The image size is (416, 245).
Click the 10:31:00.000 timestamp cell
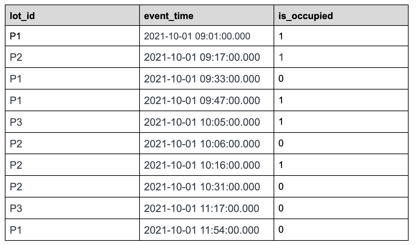pyautogui.click(x=202, y=187)
